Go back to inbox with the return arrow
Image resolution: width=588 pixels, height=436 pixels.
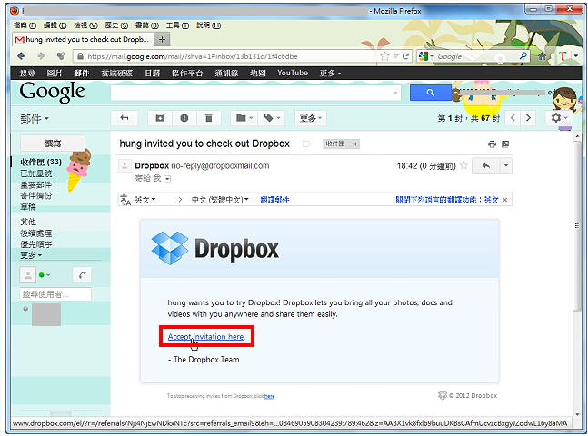(x=125, y=118)
